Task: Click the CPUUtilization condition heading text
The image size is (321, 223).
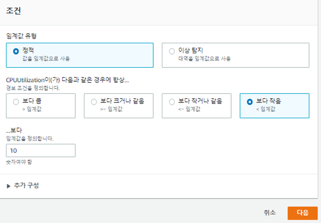Action: coord(67,80)
